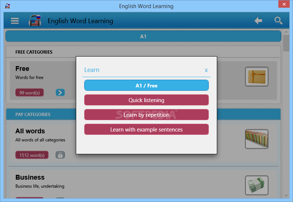Viewport: 293px width, 202px height.
Task: Go back with the arrow icon
Action: 258,21
